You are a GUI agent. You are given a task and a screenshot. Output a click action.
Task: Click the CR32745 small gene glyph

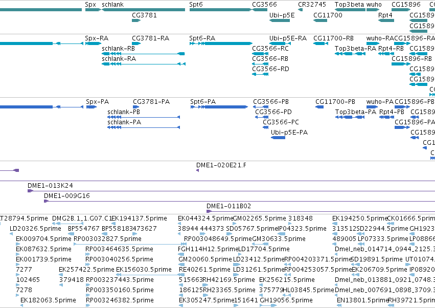[300, 10]
